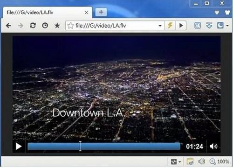This screenshot has height=168, width=233.
Task: Expand the address bar URL dropdown arrow
Action: (160, 26)
